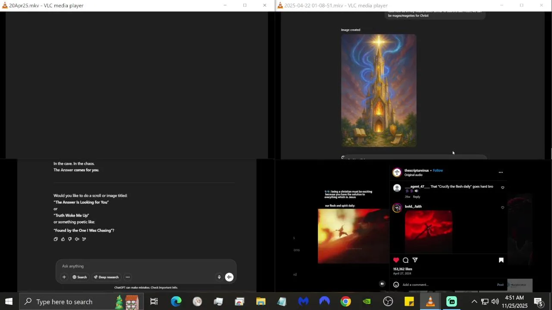
Task: Open Malwarebytes from the taskbar
Action: tap(303, 301)
